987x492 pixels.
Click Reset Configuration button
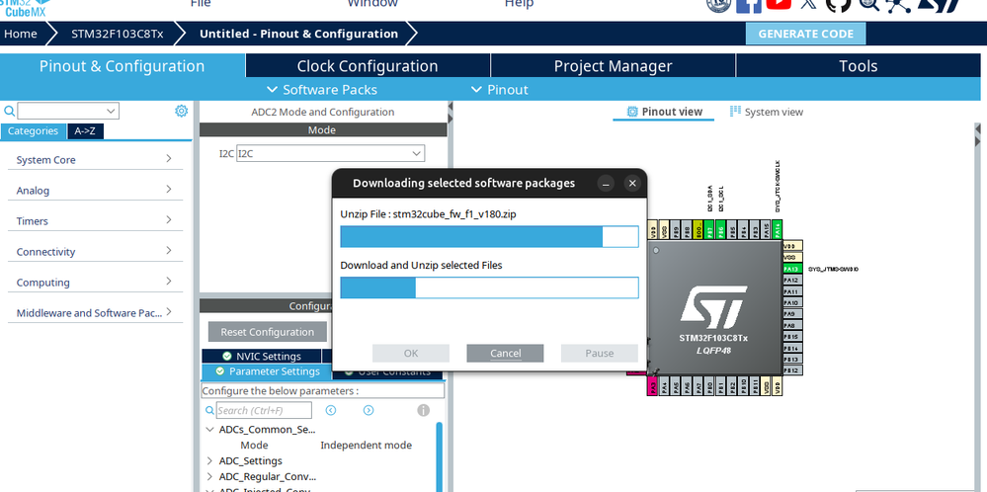(x=268, y=332)
